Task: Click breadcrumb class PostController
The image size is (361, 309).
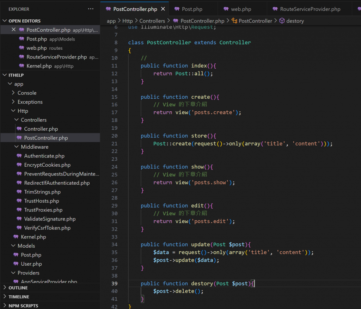Action: point(255,21)
